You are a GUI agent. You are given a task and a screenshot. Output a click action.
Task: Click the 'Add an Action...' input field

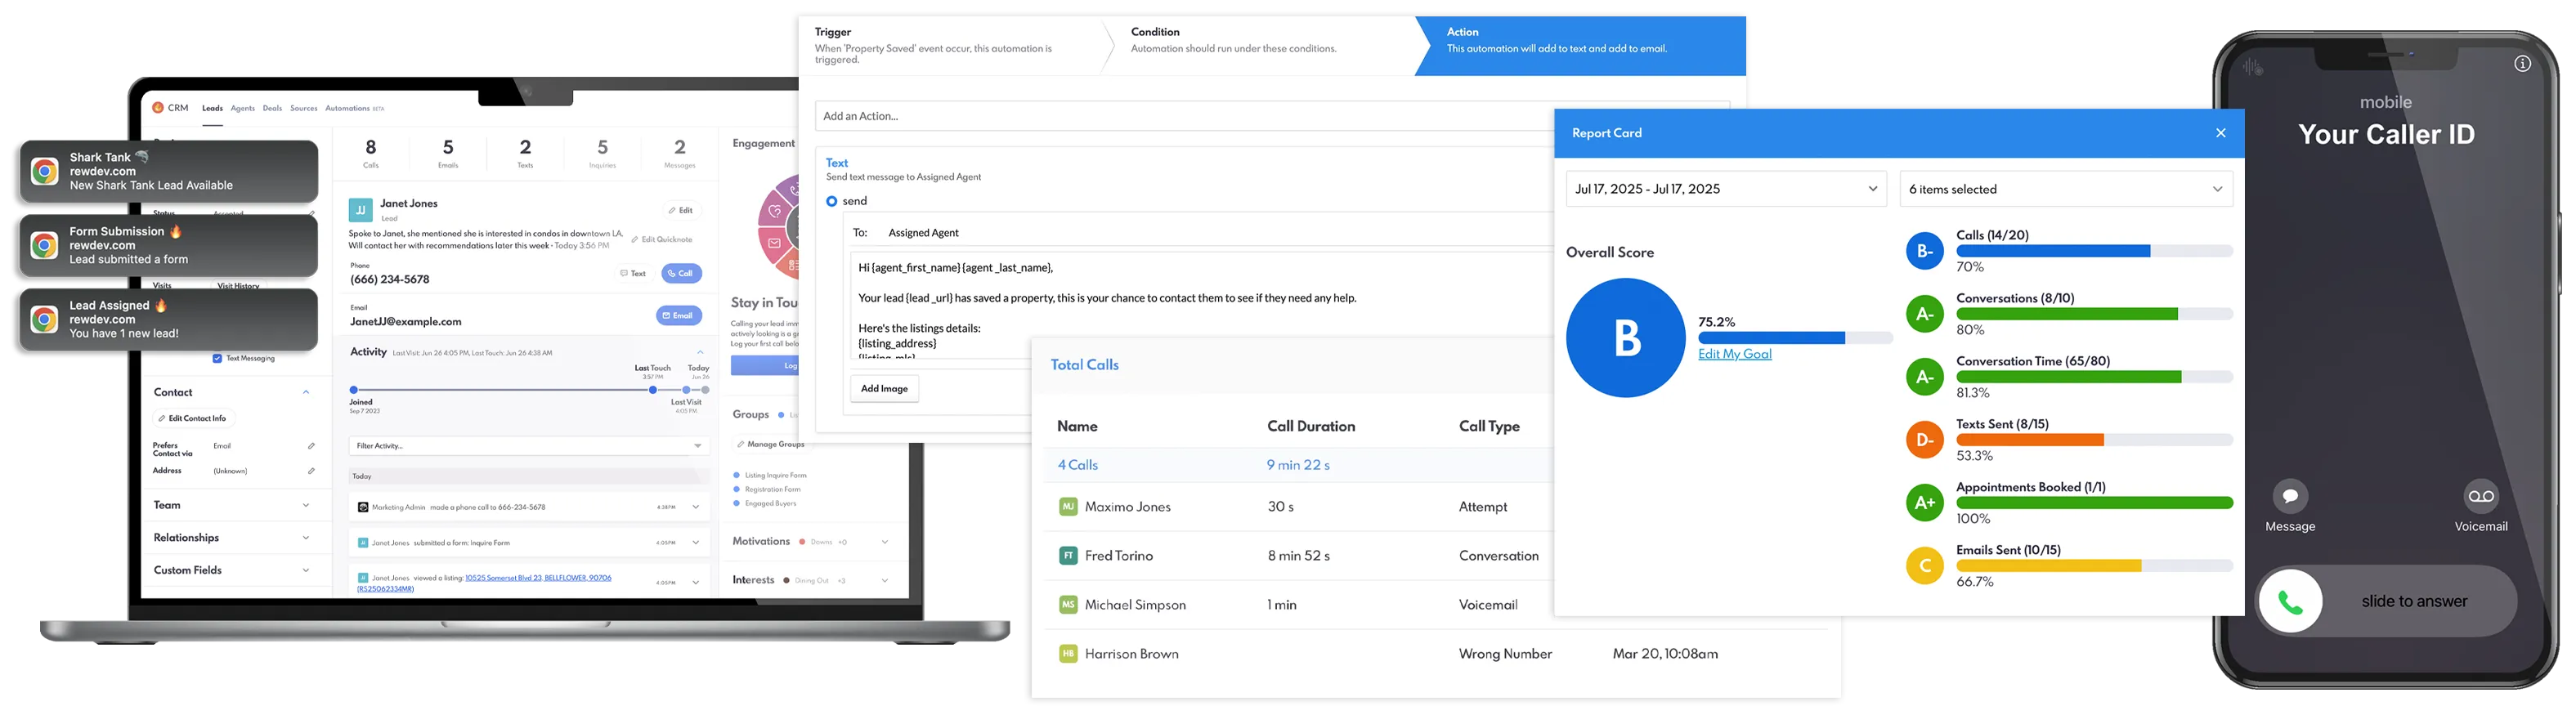[x=1180, y=117]
